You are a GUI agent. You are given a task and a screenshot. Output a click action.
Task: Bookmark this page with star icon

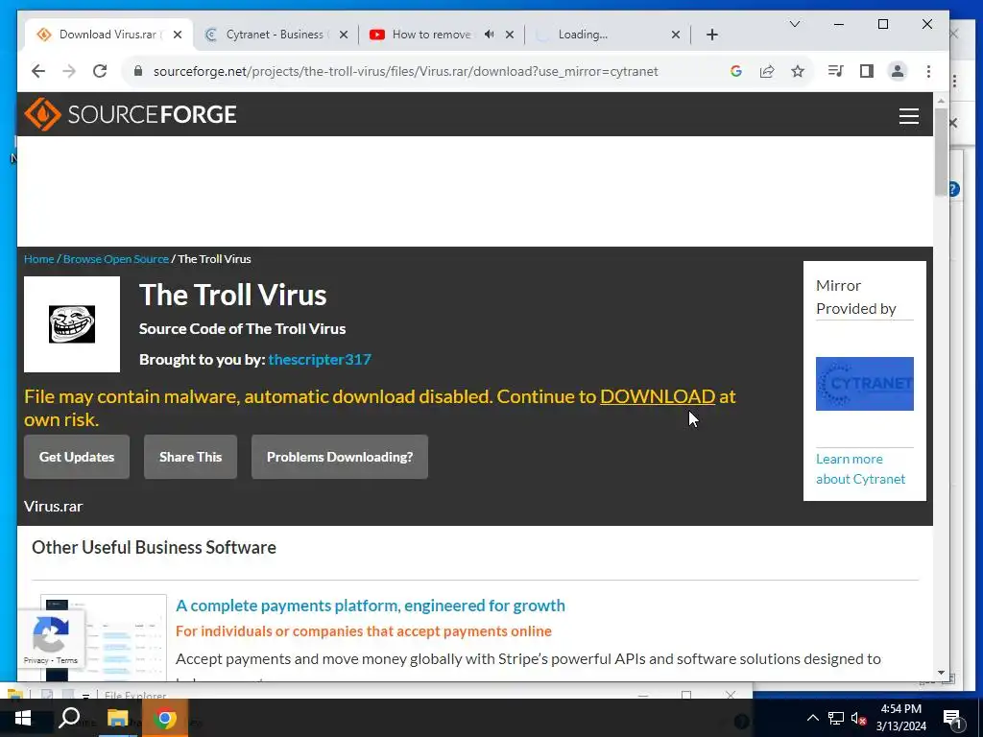click(798, 71)
